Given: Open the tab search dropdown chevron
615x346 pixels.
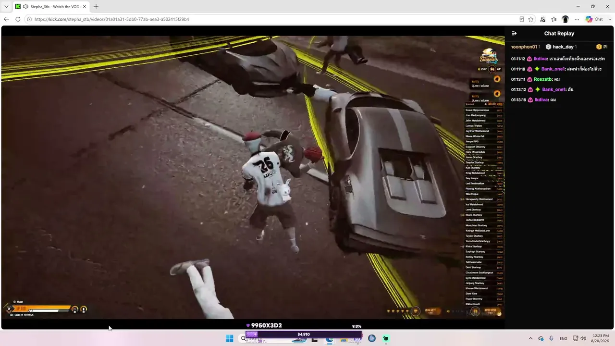Looking at the screenshot, I should click(6, 7).
